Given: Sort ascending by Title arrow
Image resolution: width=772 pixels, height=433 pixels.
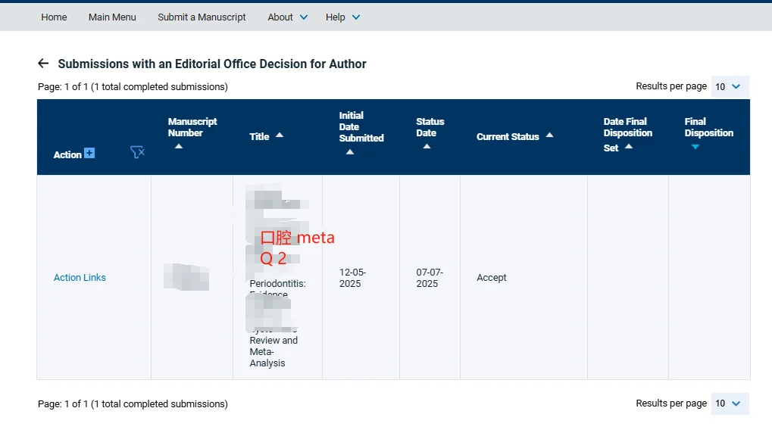Looking at the screenshot, I should coord(280,135).
